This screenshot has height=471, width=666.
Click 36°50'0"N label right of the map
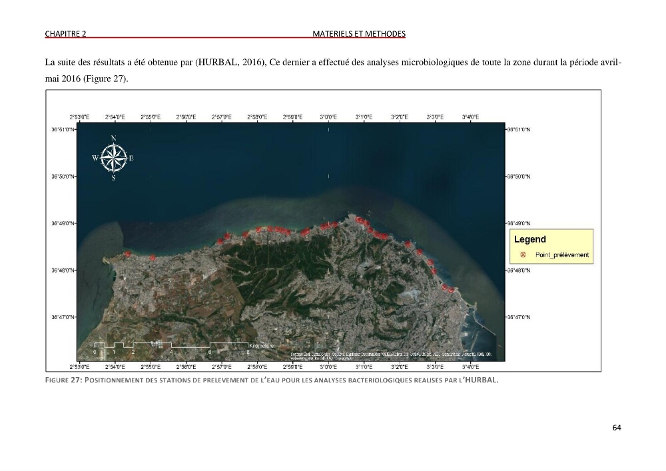point(519,177)
